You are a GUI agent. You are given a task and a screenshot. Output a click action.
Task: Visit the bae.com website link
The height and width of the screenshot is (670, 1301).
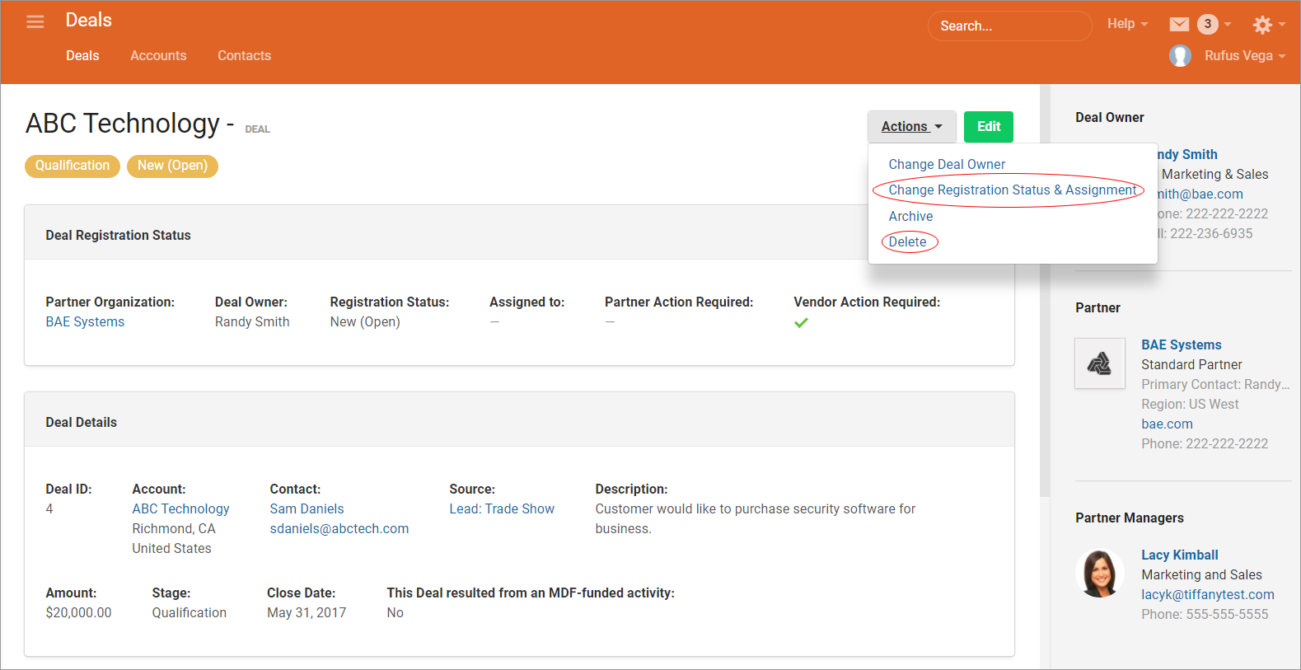1167,424
